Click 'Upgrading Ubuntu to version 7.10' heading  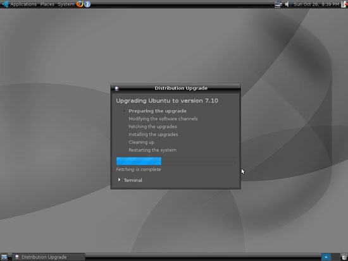(x=167, y=101)
